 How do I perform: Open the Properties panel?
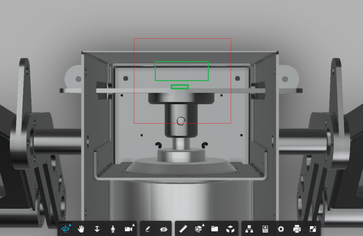click(x=265, y=229)
